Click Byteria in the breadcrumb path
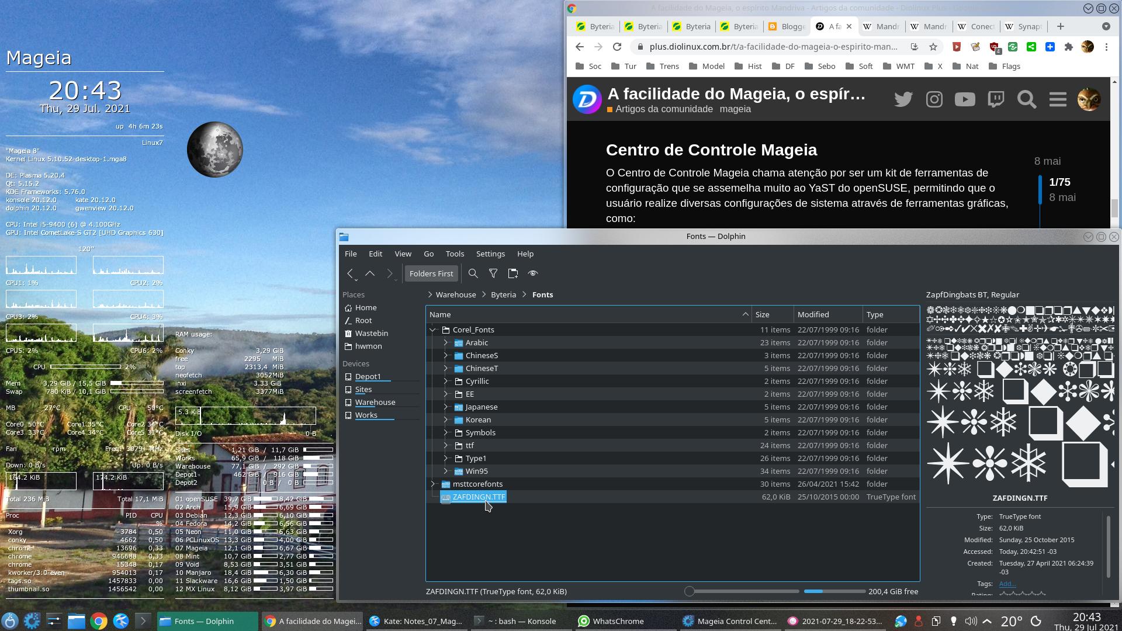The width and height of the screenshot is (1122, 631). pos(503,295)
